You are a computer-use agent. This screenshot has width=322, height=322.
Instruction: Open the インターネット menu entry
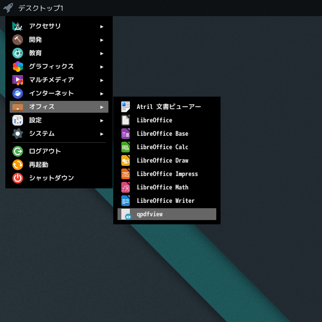(x=59, y=93)
